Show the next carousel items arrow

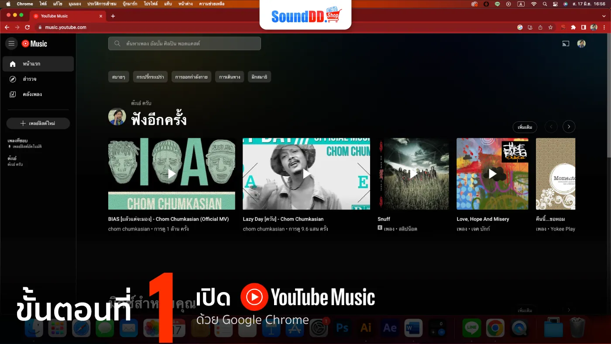(569, 127)
